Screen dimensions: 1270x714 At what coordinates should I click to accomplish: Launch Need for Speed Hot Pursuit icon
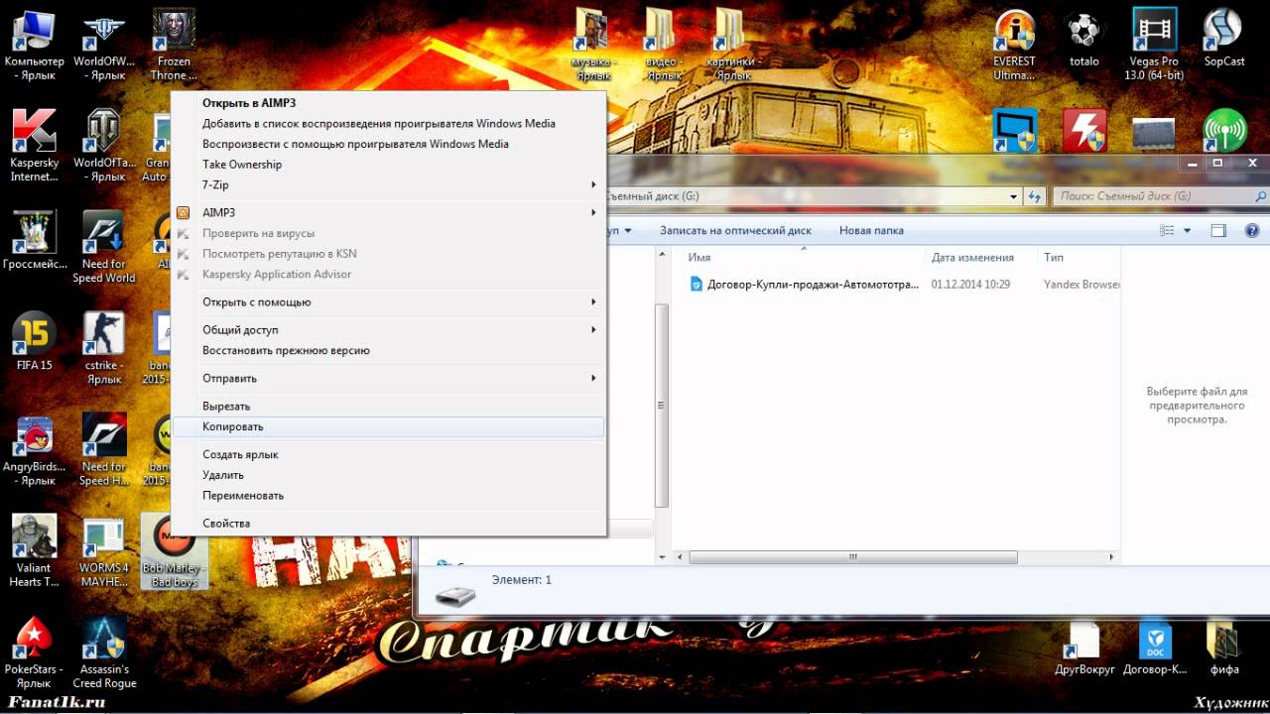tap(103, 449)
